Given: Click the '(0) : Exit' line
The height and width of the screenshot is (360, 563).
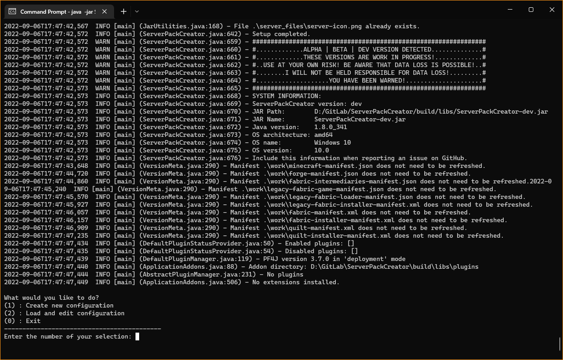Looking at the screenshot, I should click(x=22, y=321).
